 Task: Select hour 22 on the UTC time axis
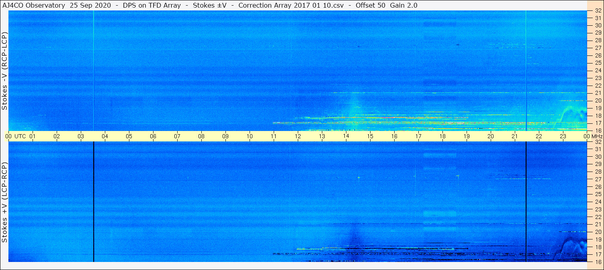[x=539, y=136]
